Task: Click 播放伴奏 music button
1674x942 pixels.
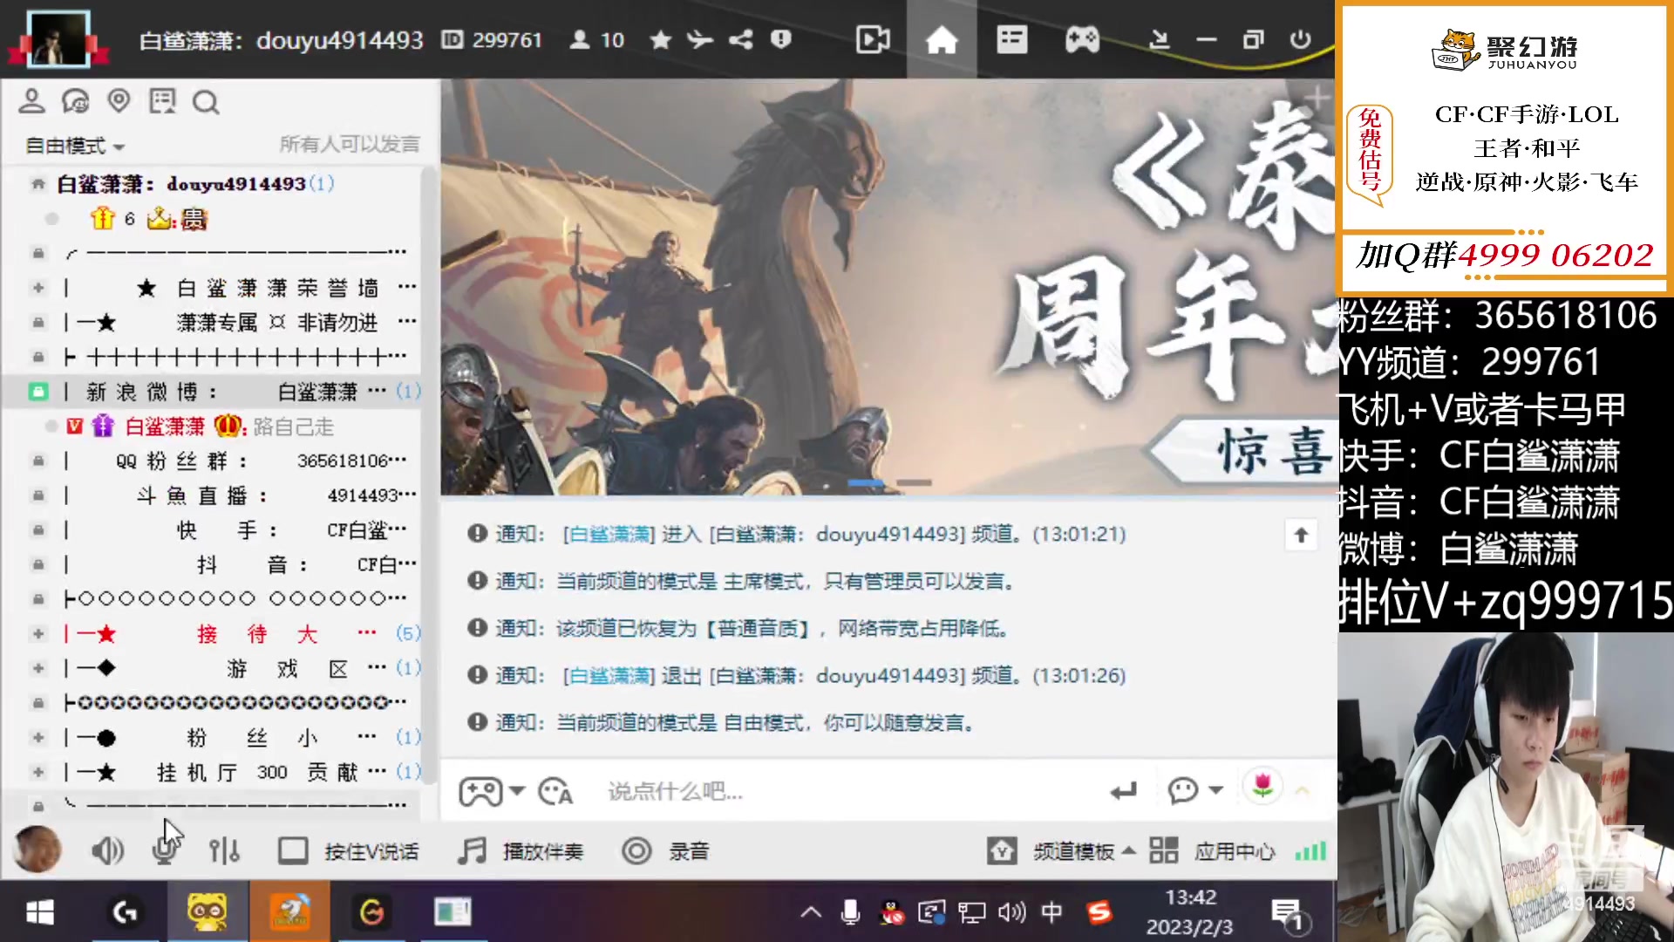Action: [521, 850]
